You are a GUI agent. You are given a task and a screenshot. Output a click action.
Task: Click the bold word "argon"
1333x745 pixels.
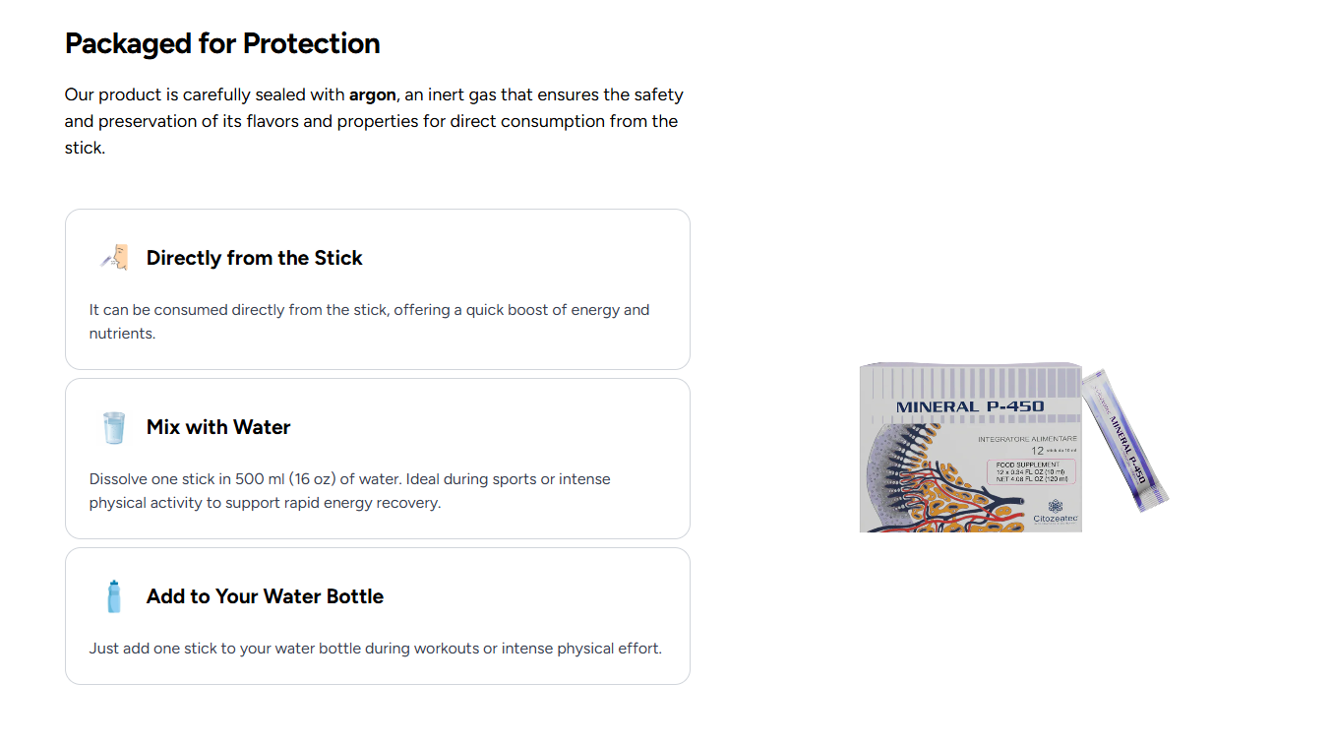click(372, 95)
